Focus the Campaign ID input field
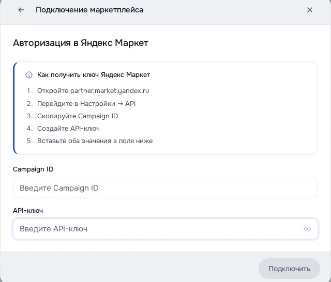This screenshot has height=282, width=331. [165, 188]
